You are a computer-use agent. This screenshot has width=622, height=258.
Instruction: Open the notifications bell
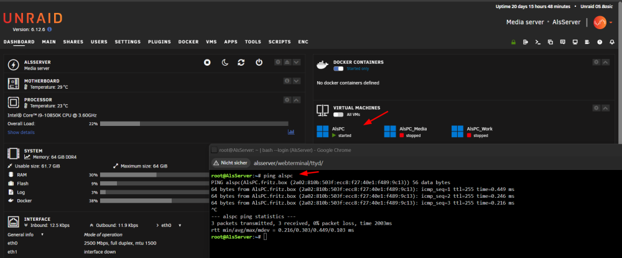pos(612,42)
